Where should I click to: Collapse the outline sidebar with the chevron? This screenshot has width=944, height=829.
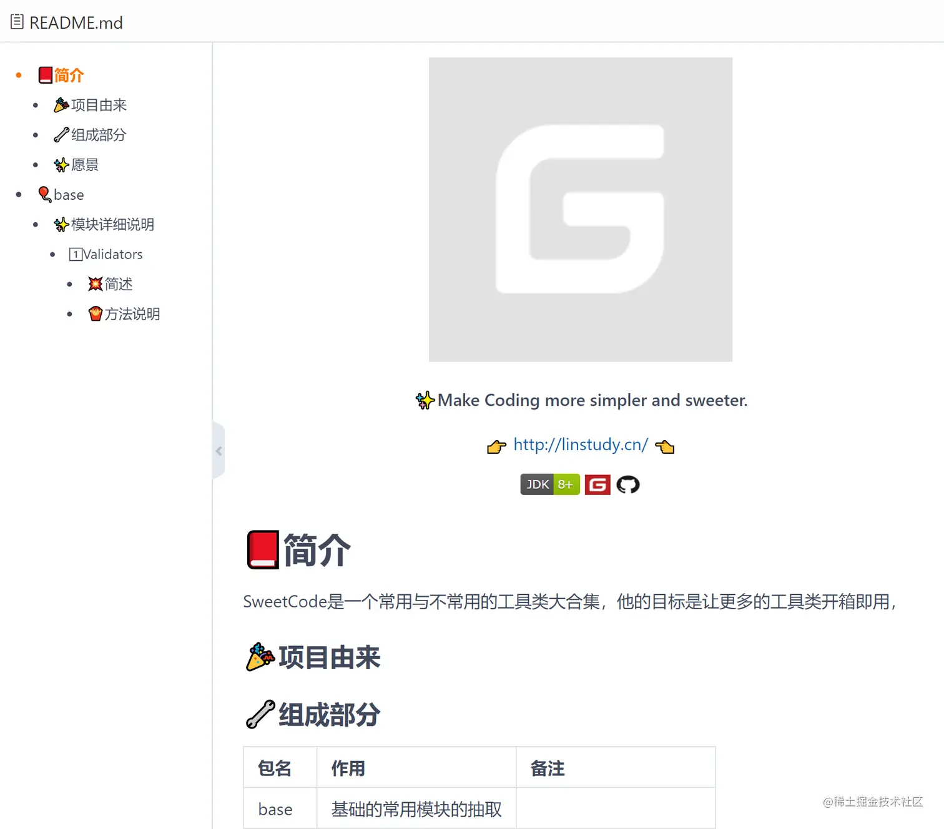pyautogui.click(x=219, y=451)
